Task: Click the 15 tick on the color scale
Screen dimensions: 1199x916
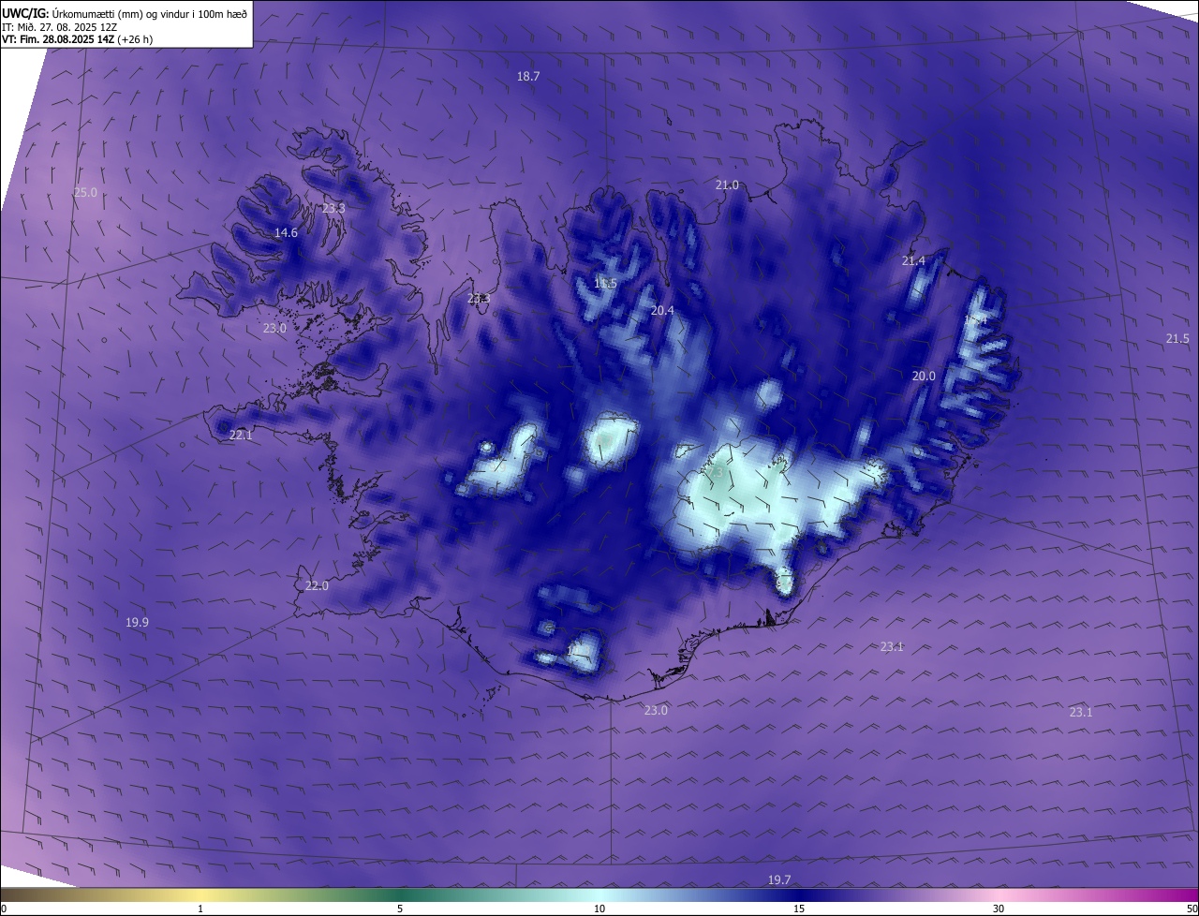Action: coord(799,909)
